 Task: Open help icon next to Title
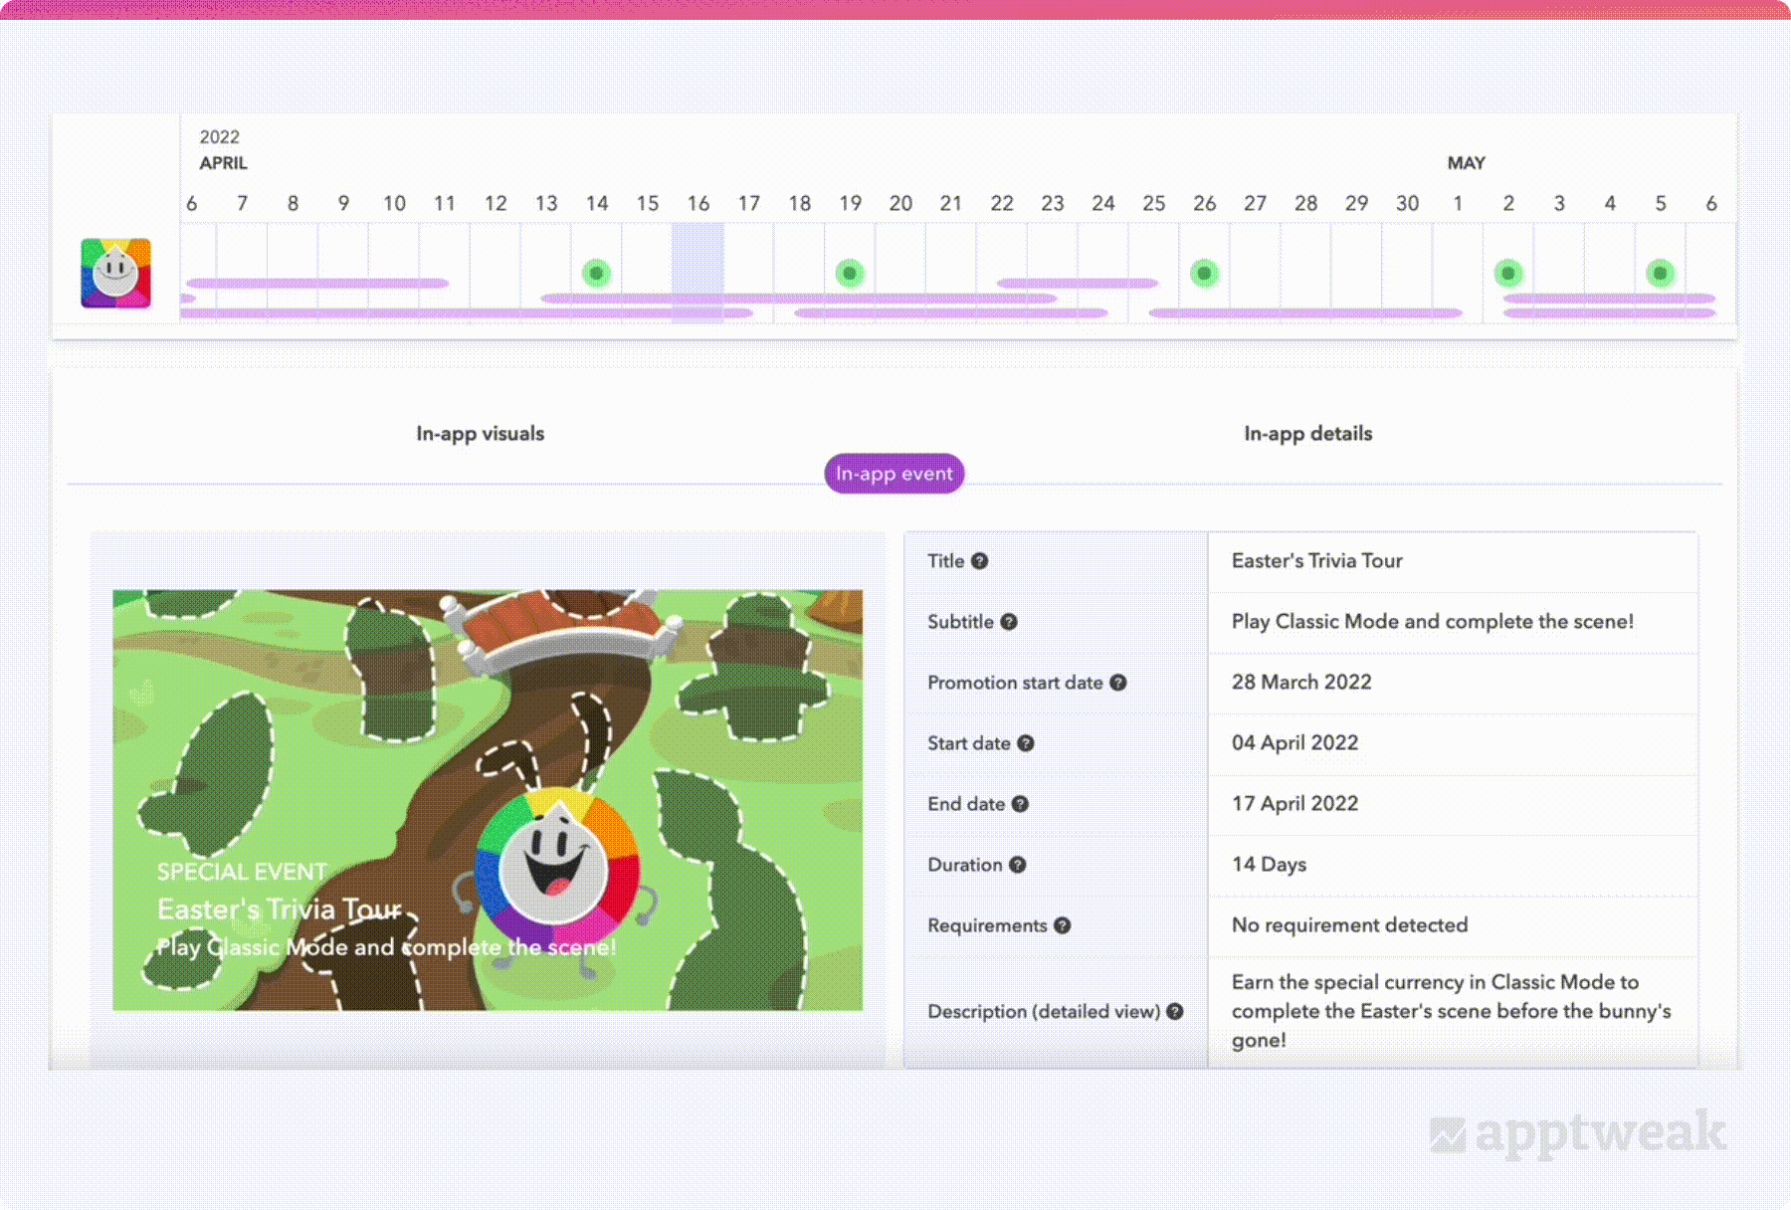979,561
